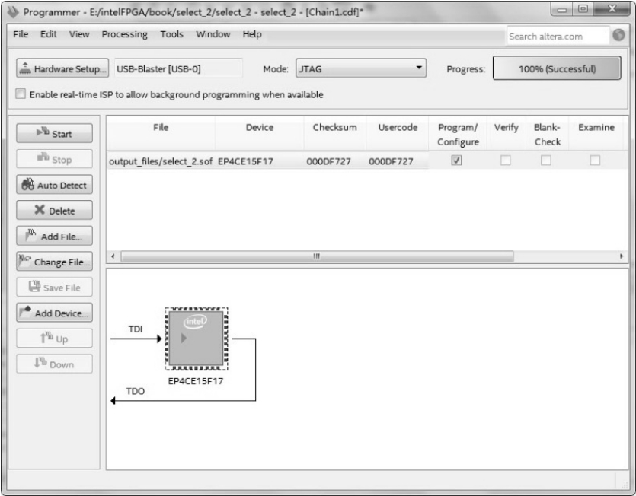Screen dimensions: 636x496
Task: Delete the selected chain entry
Action: pyautogui.click(x=54, y=210)
